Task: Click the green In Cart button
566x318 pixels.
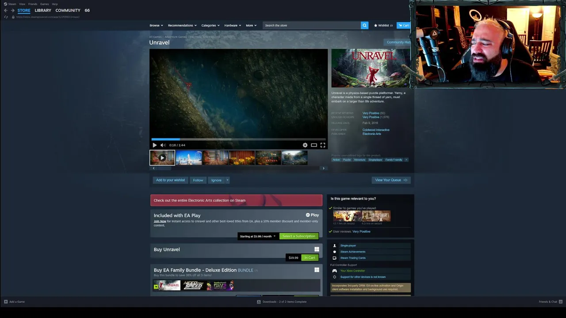Action: [x=310, y=257]
